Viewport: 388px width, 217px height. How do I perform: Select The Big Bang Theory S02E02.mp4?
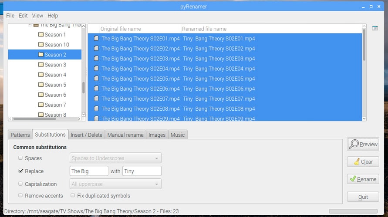(141, 49)
